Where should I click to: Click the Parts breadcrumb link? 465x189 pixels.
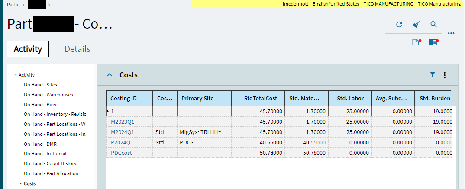coord(13,5)
